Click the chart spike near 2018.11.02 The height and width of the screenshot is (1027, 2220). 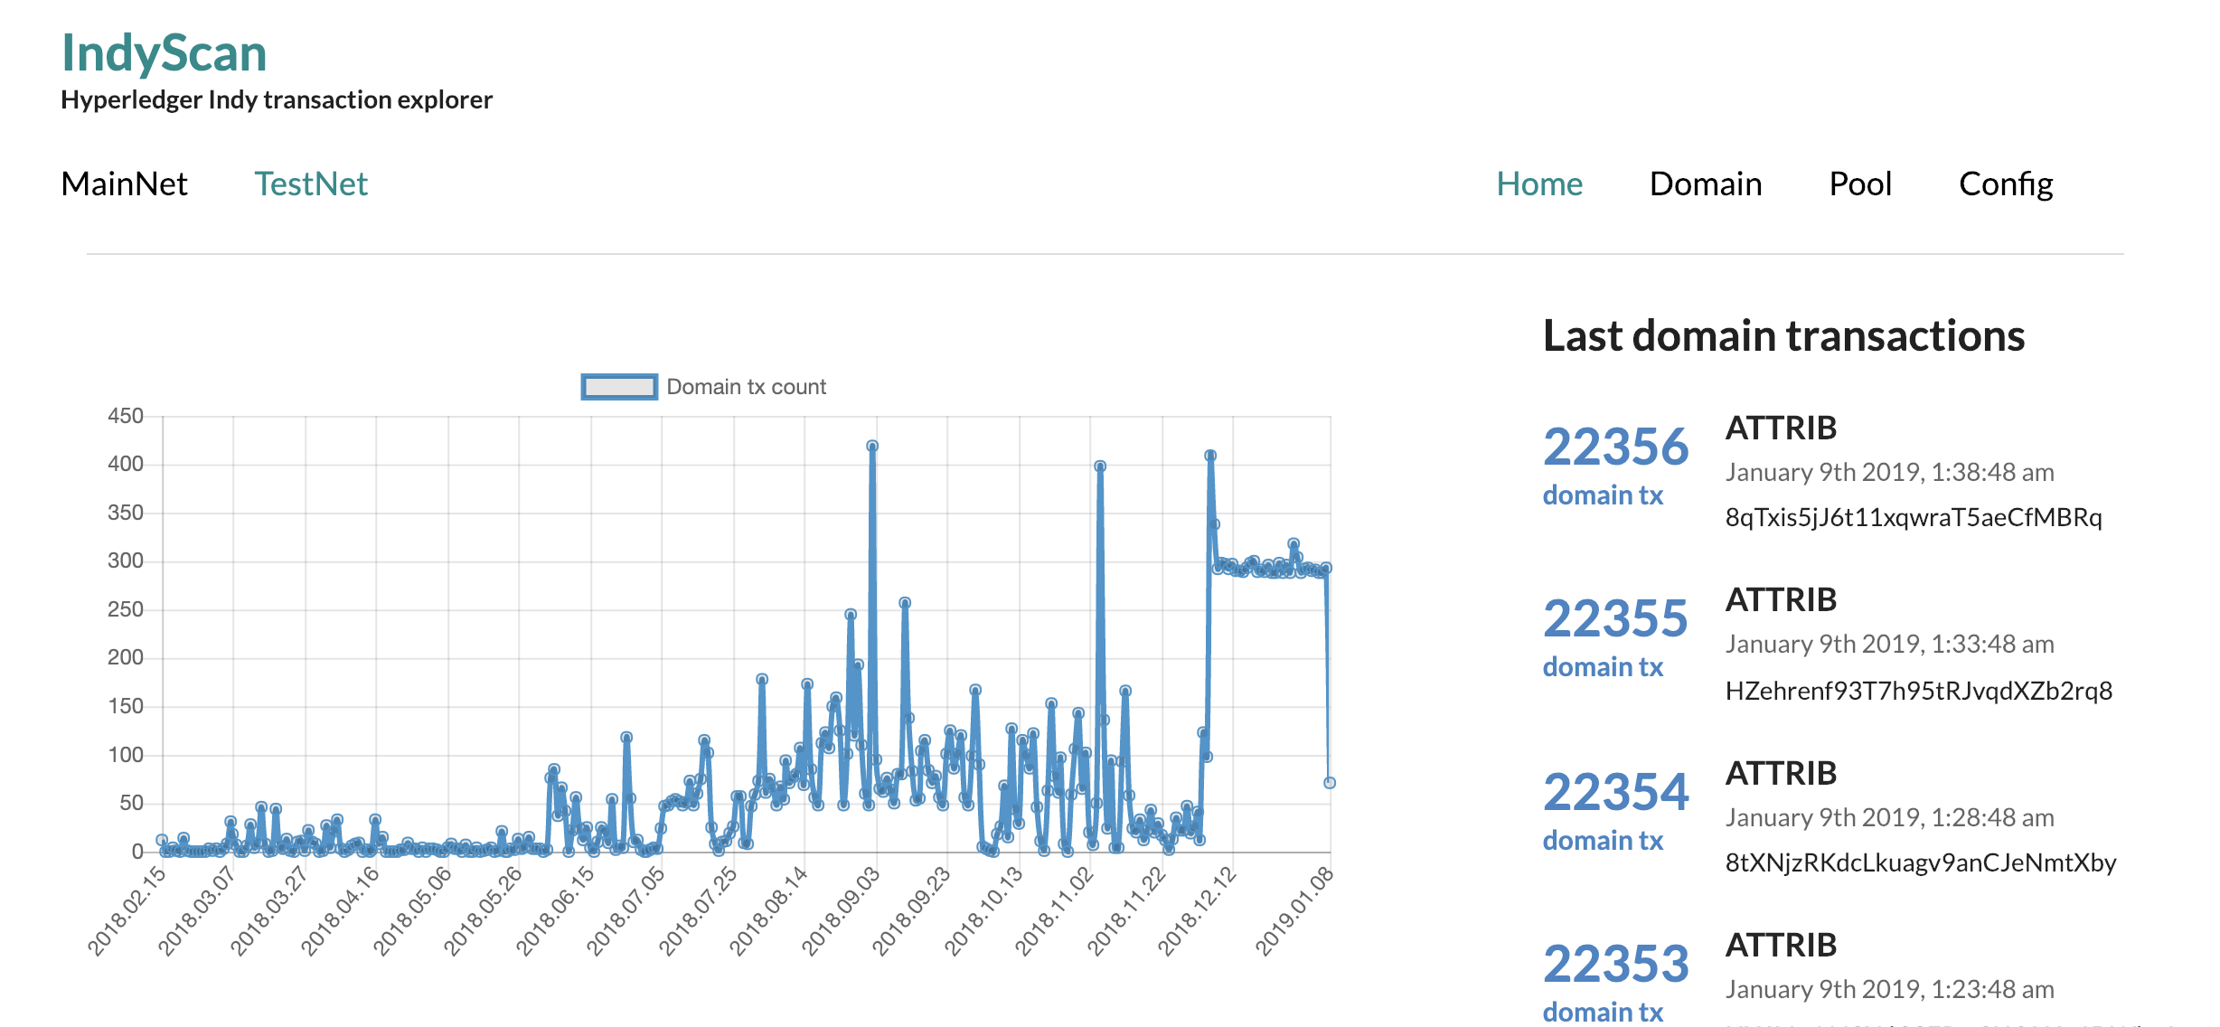point(1100,466)
